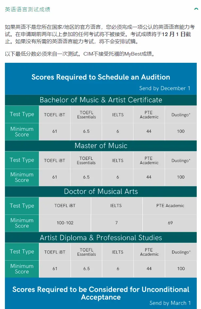Select the Master of Music header row
Viewport: 201px width, 309px height.
[x=101, y=146]
